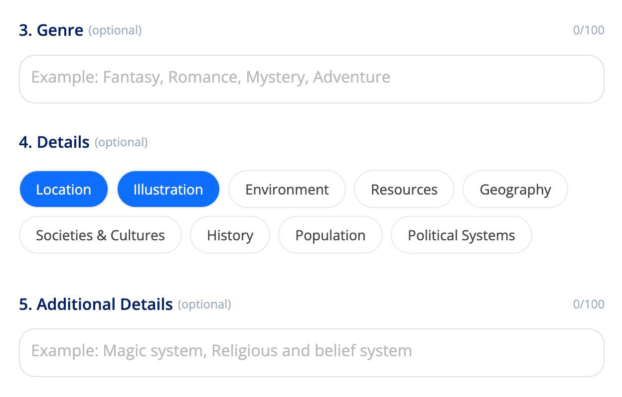
Task: Select the Population detail chip
Action: click(330, 235)
